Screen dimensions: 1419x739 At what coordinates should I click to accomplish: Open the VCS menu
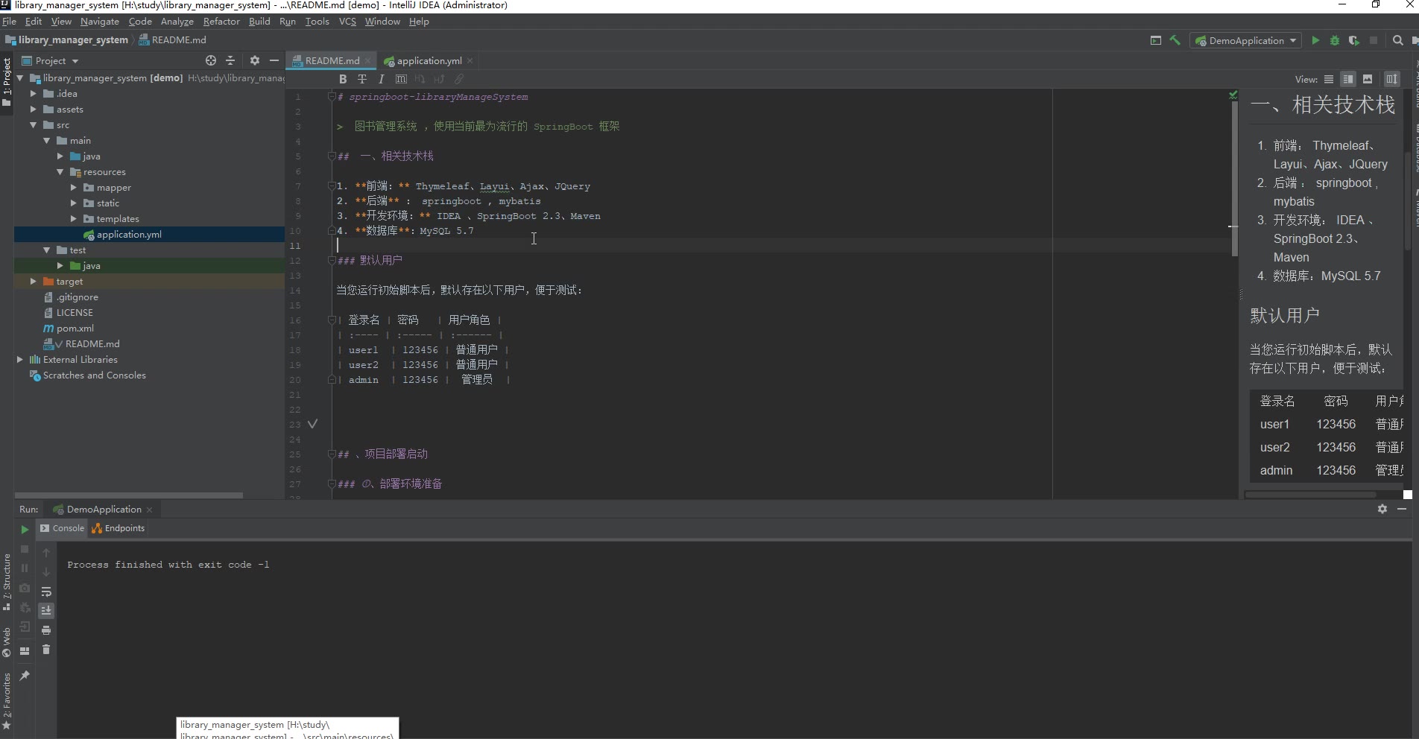tap(347, 22)
